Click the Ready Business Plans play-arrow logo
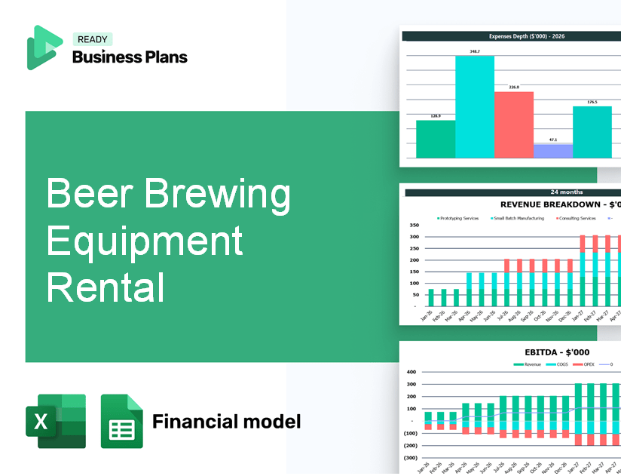Screen dimensions: 621x476 (44, 48)
